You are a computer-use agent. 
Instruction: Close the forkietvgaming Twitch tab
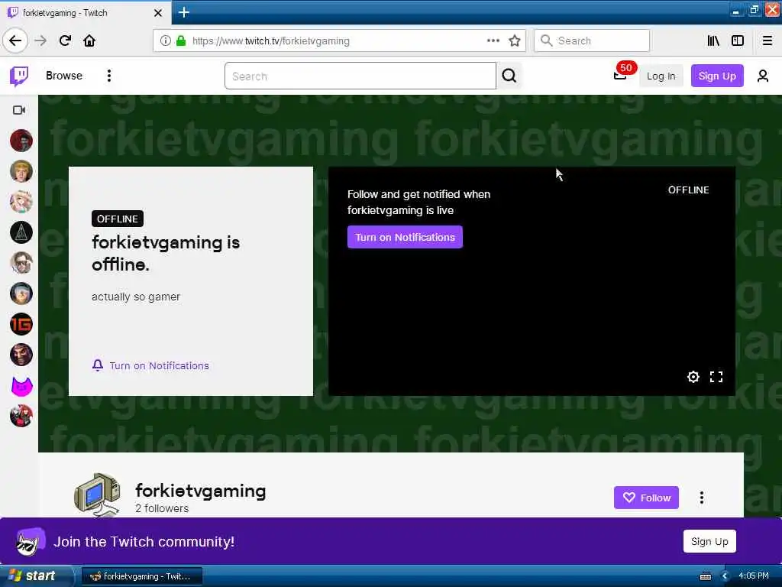158,13
